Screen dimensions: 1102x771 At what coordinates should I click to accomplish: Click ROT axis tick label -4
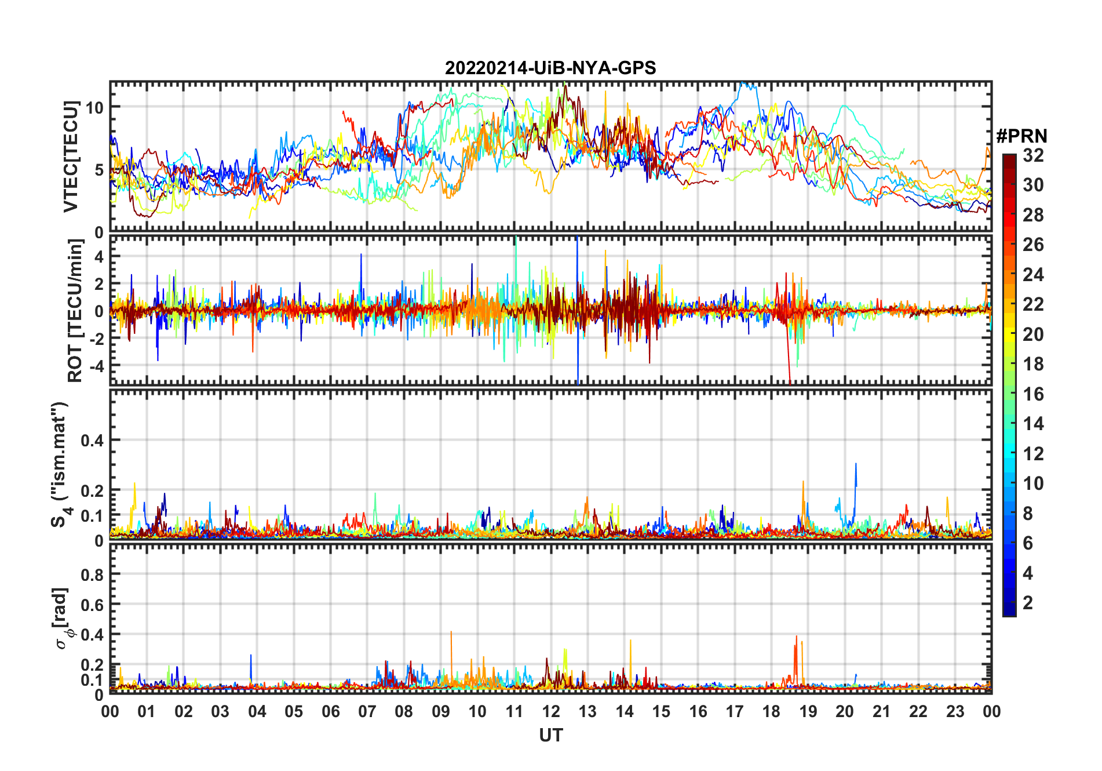(97, 366)
